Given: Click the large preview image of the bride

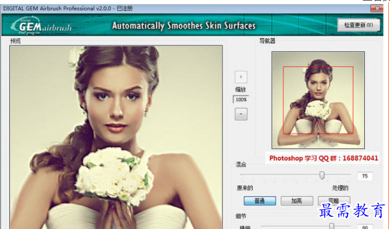Looking at the screenshot, I should (116, 137).
